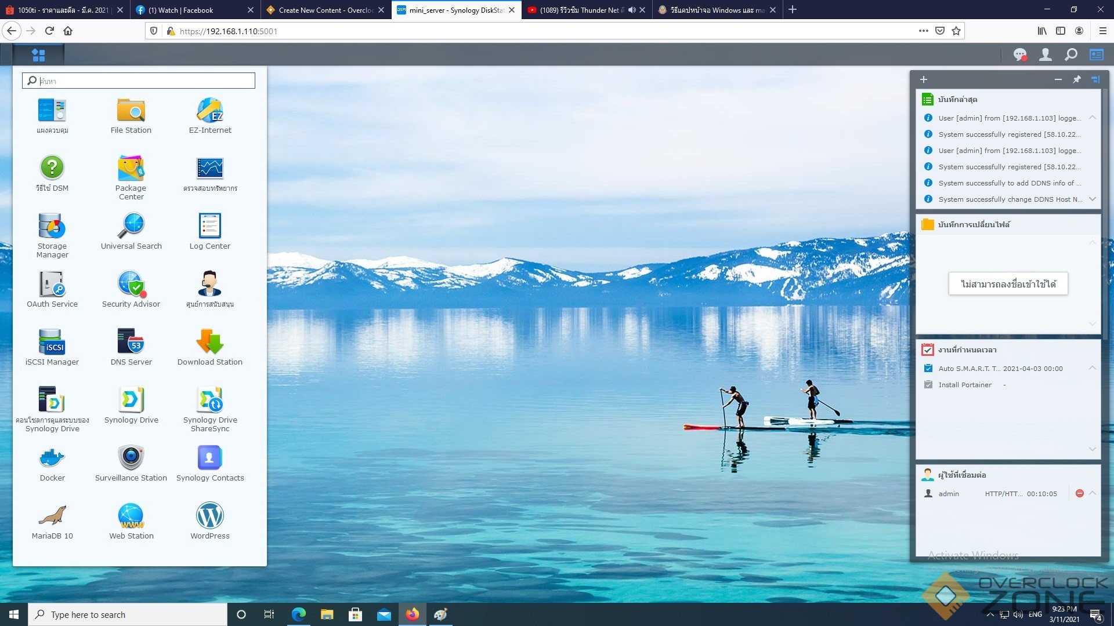The height and width of the screenshot is (626, 1114).
Task: Toggle Install Portainer task checkbox
Action: (928, 385)
